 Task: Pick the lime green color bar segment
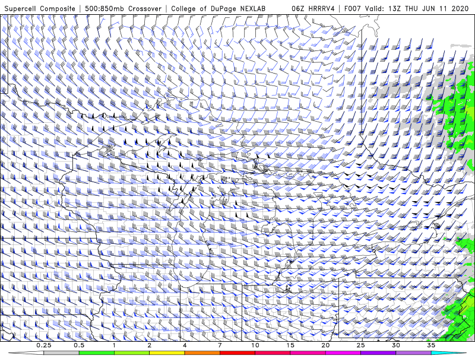tap(132, 353)
